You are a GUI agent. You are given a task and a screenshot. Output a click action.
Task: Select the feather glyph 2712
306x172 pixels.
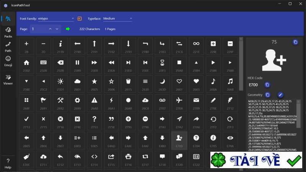[230, 103]
